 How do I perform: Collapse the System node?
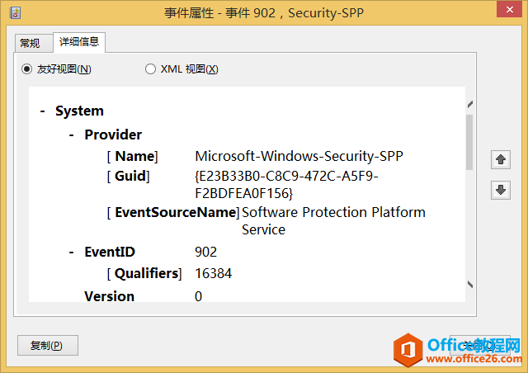pyautogui.click(x=42, y=111)
